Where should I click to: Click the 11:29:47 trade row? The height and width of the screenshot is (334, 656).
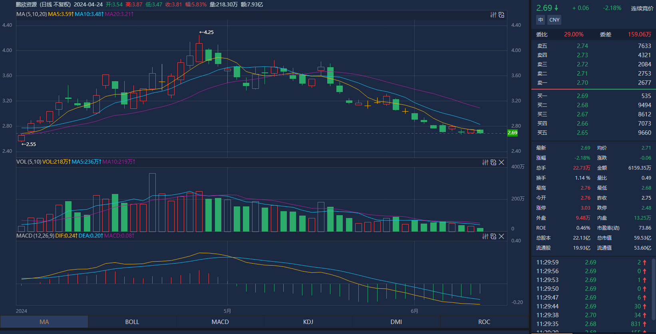point(592,298)
